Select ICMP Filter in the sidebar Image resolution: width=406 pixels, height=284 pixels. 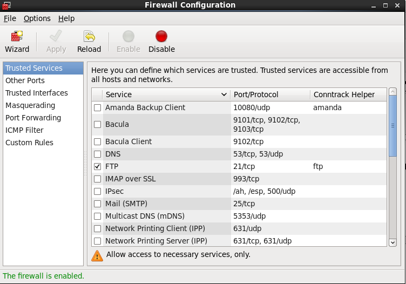click(43, 130)
